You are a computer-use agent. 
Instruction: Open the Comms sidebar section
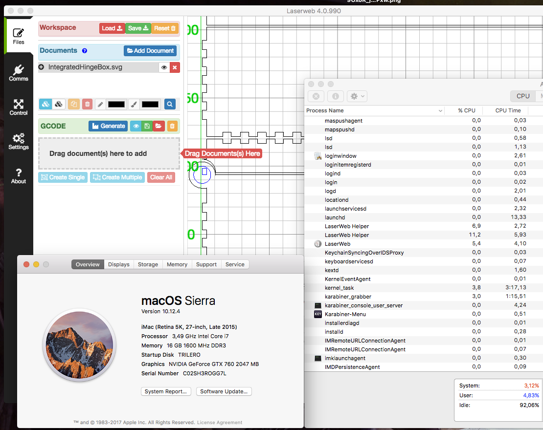pos(19,73)
